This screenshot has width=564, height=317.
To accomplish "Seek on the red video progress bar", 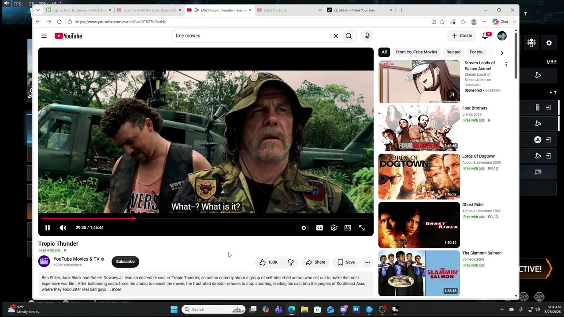I will [x=206, y=218].
